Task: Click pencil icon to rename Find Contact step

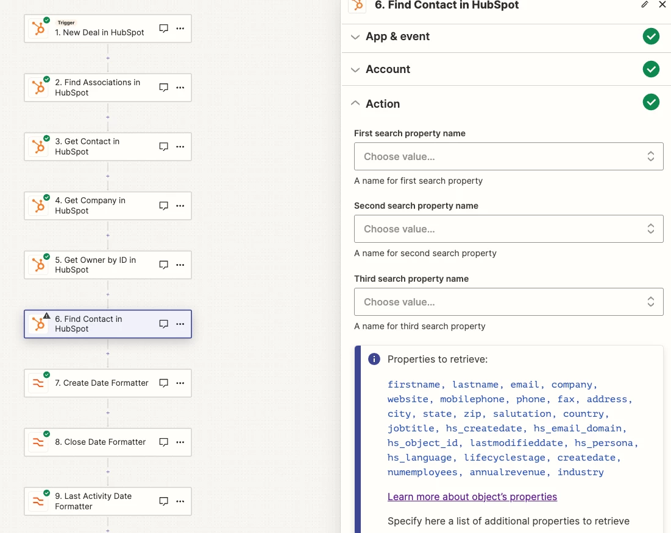Action: (644, 5)
